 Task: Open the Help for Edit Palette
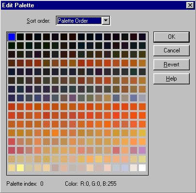[171, 79]
